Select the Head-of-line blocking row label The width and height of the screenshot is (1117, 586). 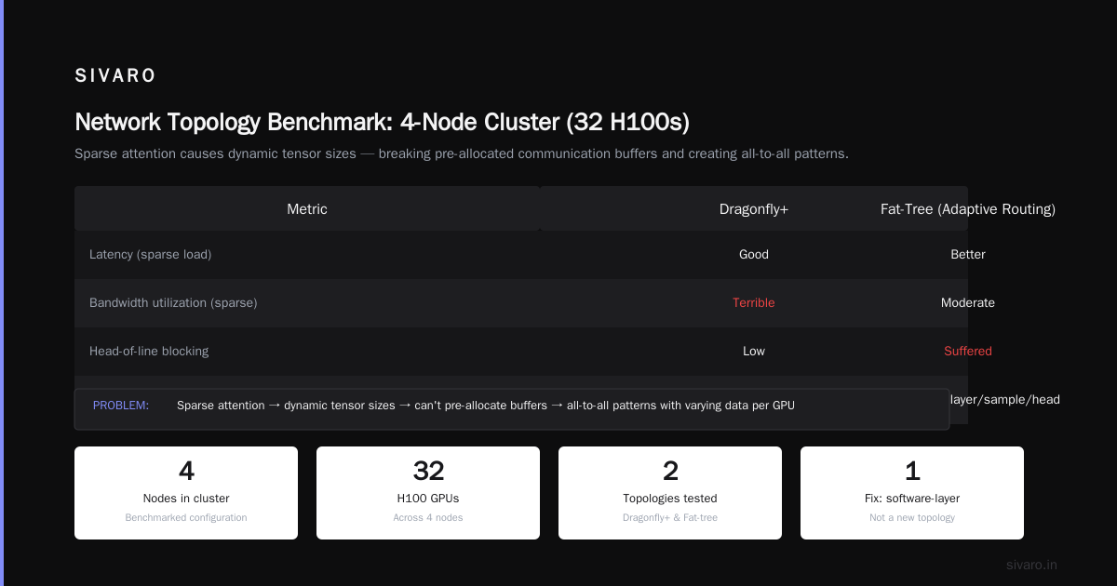149,351
